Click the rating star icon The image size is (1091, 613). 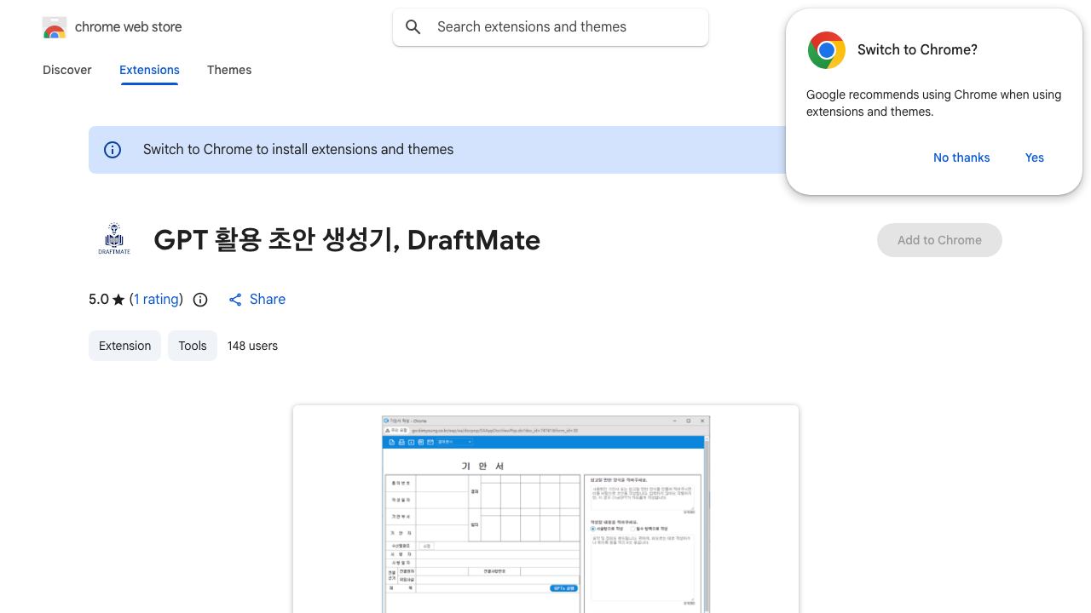(118, 300)
